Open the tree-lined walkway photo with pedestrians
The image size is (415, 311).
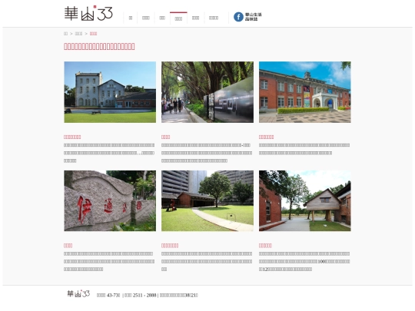click(207, 92)
